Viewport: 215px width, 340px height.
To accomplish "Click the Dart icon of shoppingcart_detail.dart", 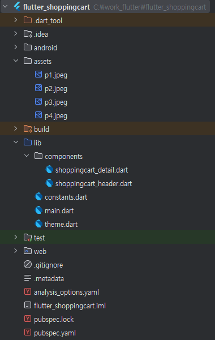I will pyautogui.click(x=49, y=170).
